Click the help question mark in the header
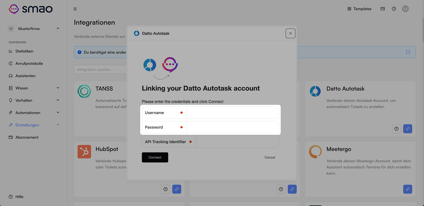This screenshot has height=206, width=424. 394,9
